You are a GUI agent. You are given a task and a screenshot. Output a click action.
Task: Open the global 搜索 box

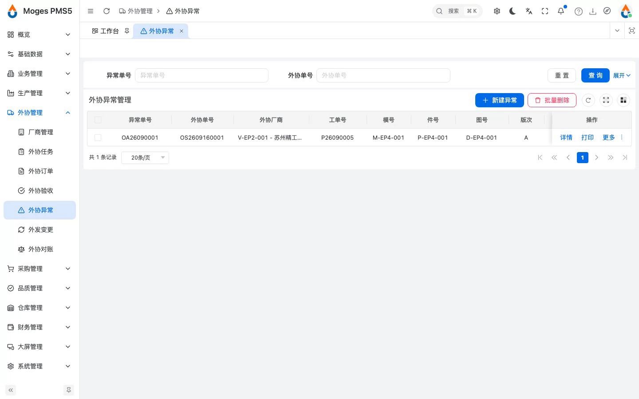458,11
